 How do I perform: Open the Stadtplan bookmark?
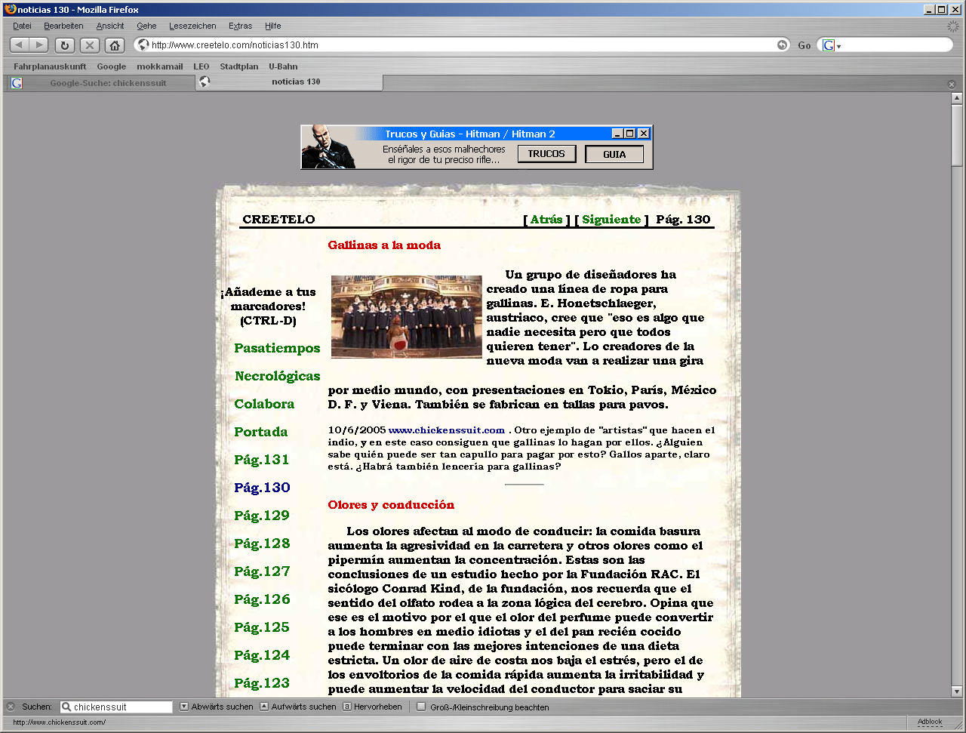coord(238,66)
